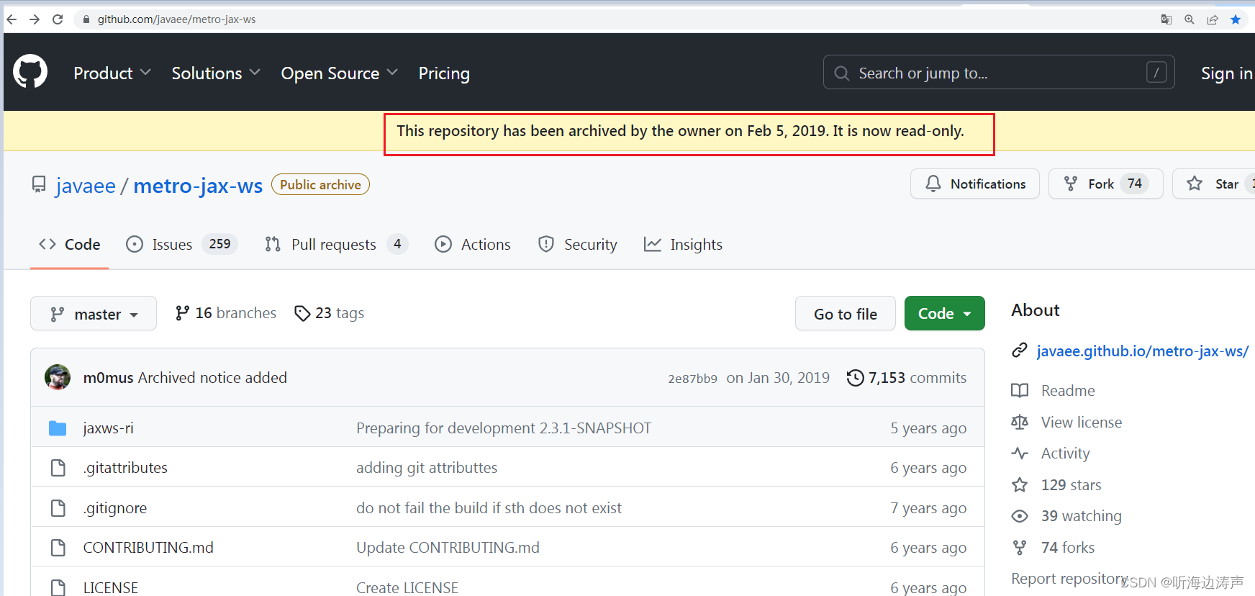Click m0mus avatar thumbnail

[x=58, y=377]
